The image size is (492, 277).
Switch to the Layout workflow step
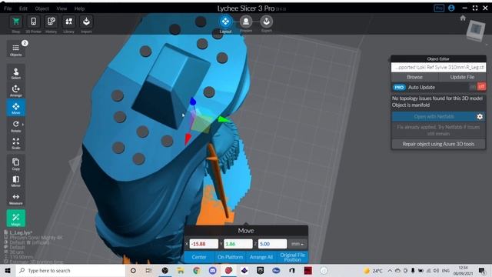(225, 22)
